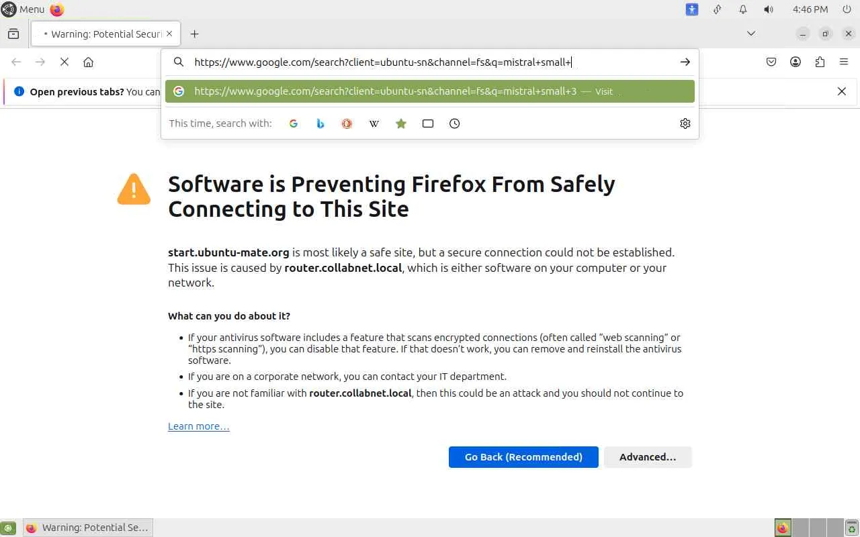Search this time with Google icon

pos(294,124)
